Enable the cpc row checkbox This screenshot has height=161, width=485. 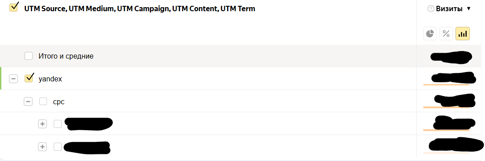[x=43, y=101]
